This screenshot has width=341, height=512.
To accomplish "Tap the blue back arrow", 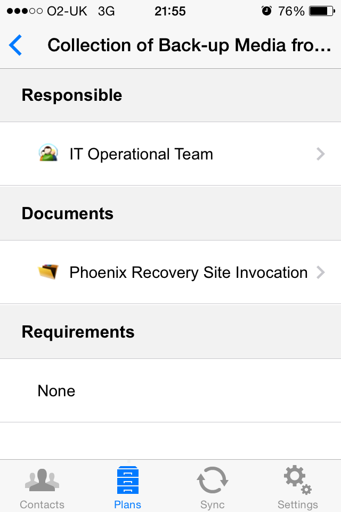I will 15,45.
